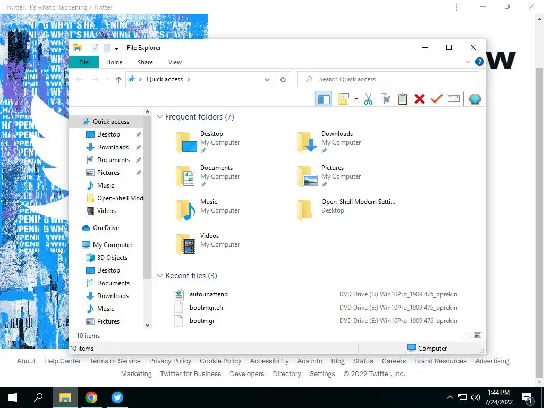Viewport: 544px width, 408px height.
Task: Click the red X Delete icon
Action: tap(420, 99)
